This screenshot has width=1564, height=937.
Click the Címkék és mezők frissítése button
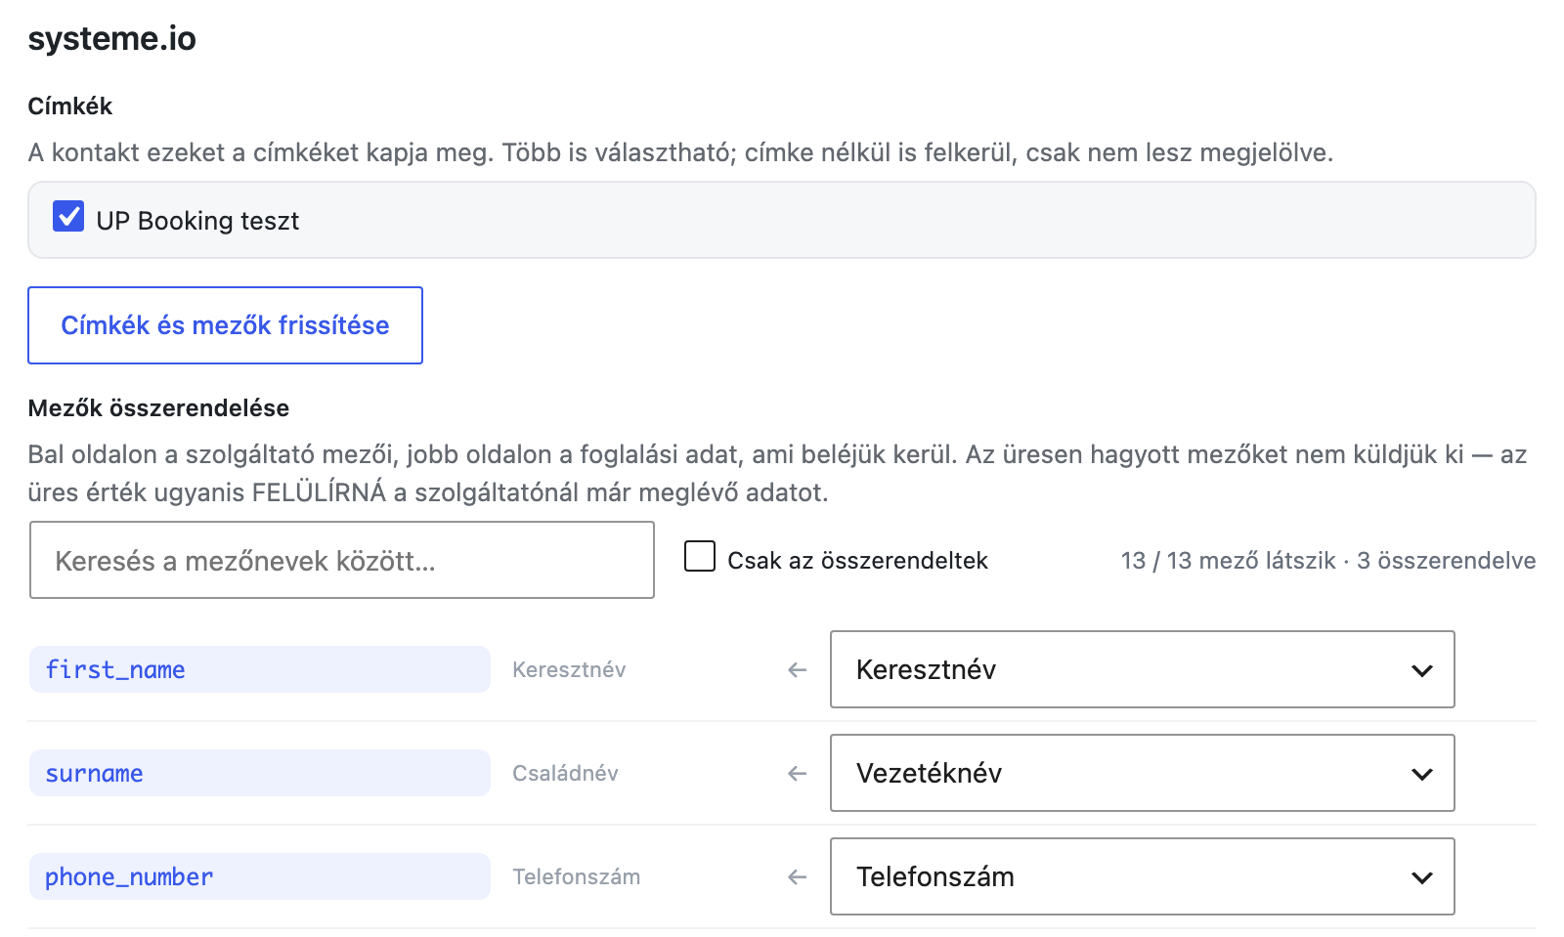point(225,325)
